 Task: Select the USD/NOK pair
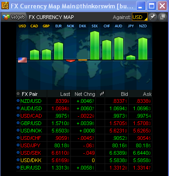tap(31, 131)
